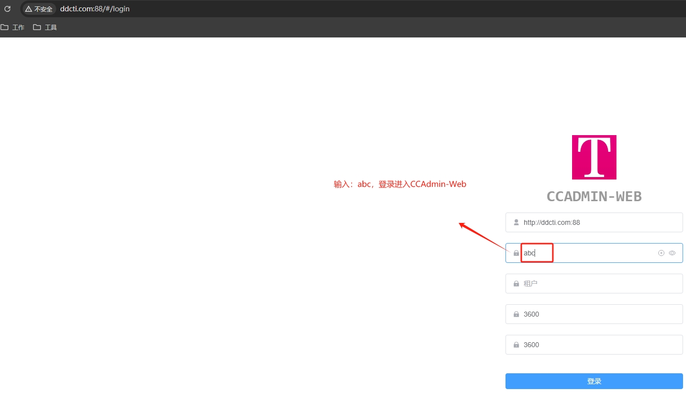Clear the password using the circled x icon

click(661, 252)
